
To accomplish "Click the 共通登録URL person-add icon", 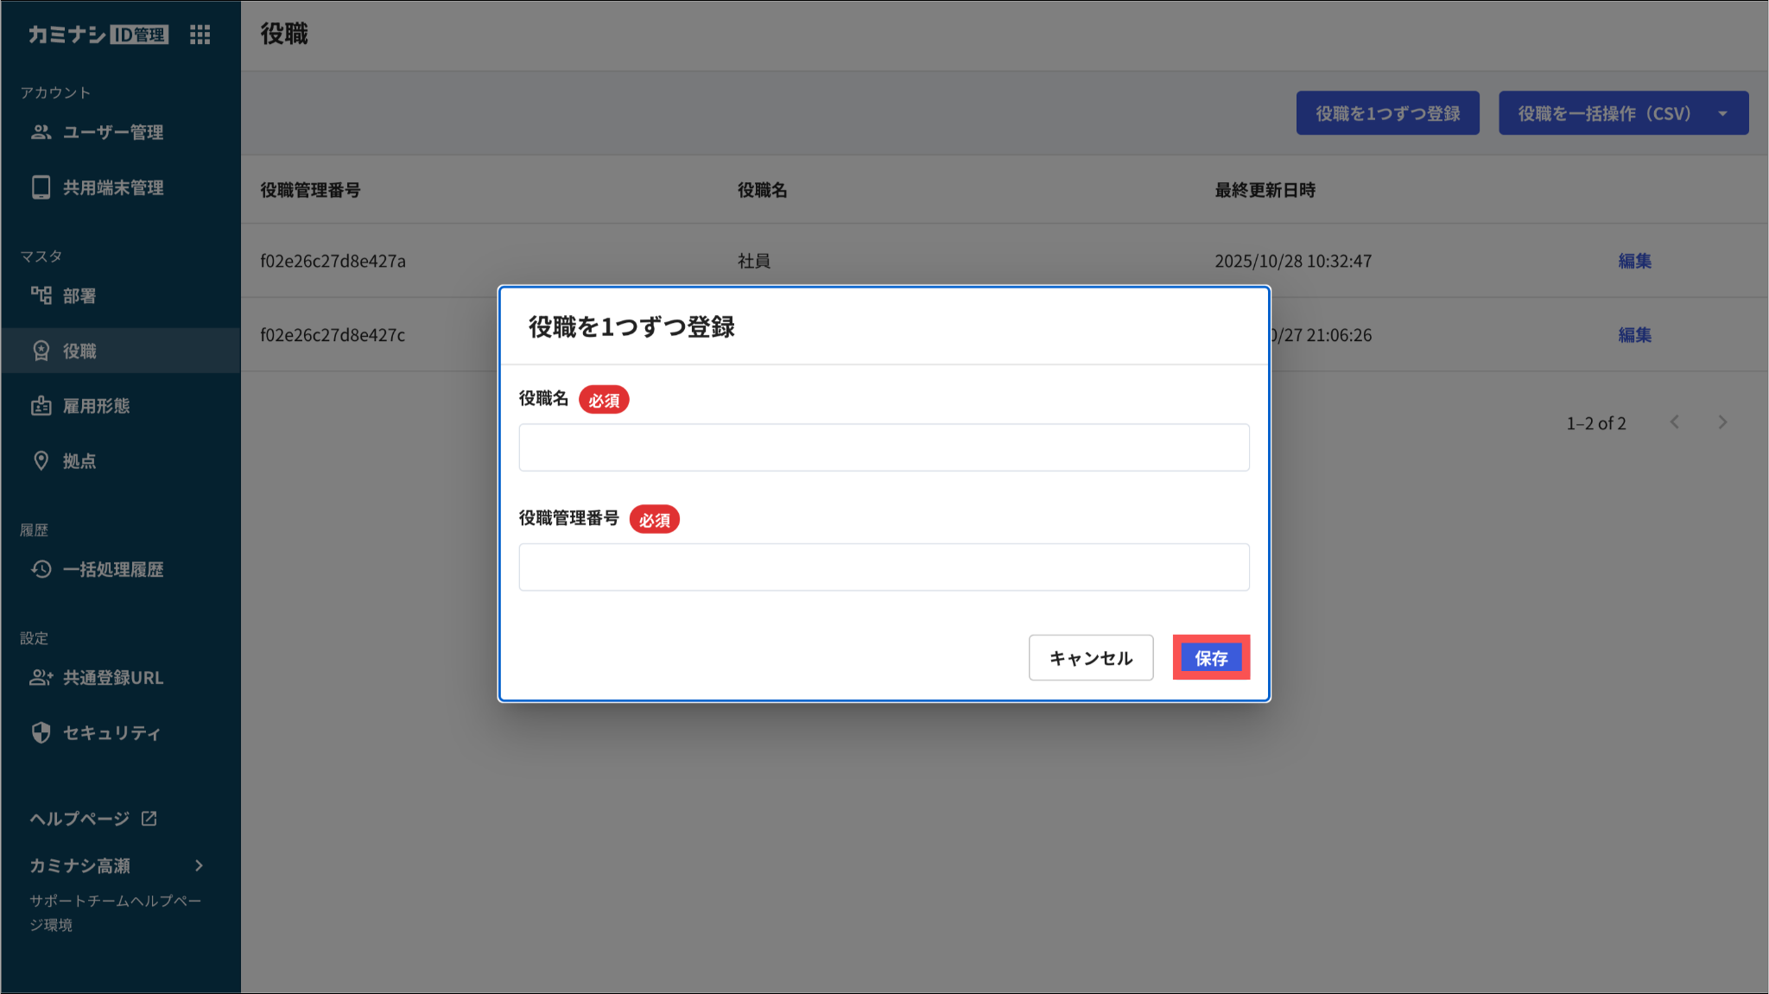I will coord(41,678).
